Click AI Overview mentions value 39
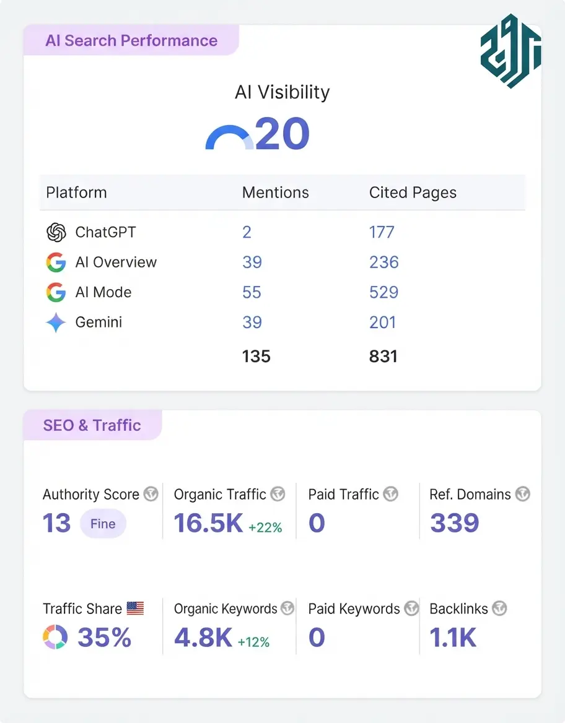Viewport: 565px width, 723px height. coord(252,262)
